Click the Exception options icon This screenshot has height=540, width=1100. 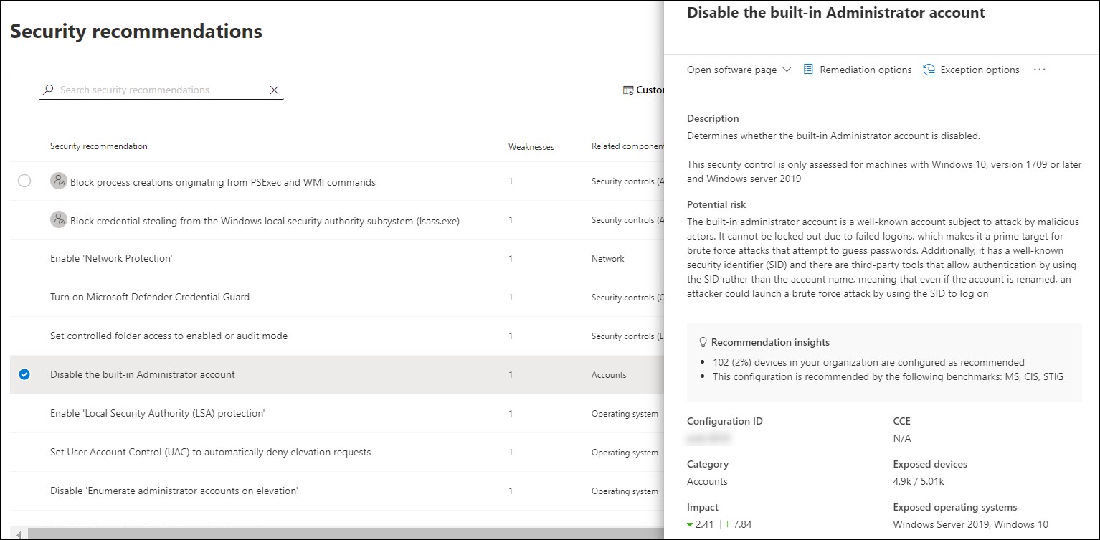point(929,70)
